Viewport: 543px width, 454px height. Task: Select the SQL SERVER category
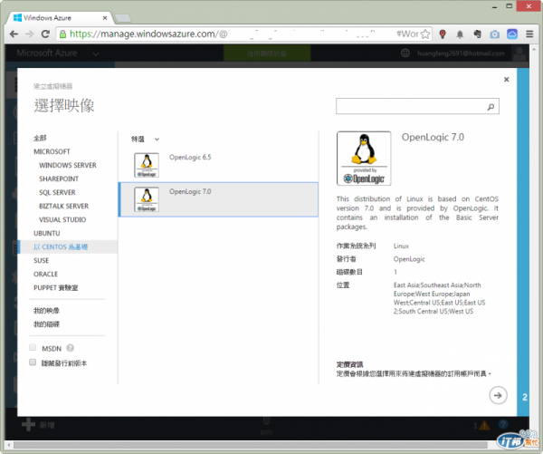point(57,192)
